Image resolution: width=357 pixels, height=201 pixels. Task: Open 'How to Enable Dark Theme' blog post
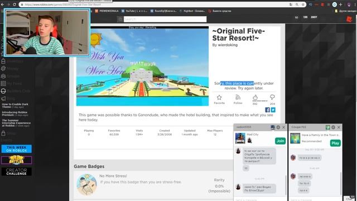click(15, 106)
